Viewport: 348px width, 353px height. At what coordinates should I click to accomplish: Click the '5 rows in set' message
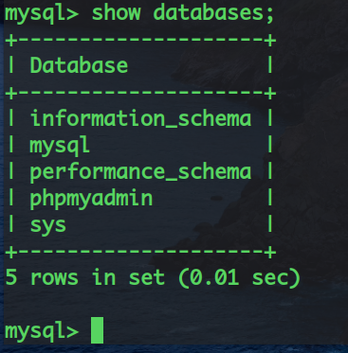(85, 277)
